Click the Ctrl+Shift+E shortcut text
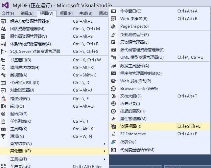The image size is (211, 168). 189,126
